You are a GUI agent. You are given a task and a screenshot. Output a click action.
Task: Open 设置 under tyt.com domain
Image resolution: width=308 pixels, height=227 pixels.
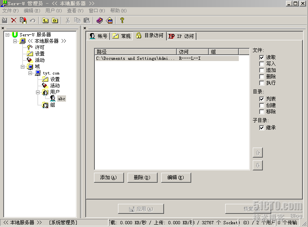55,79
